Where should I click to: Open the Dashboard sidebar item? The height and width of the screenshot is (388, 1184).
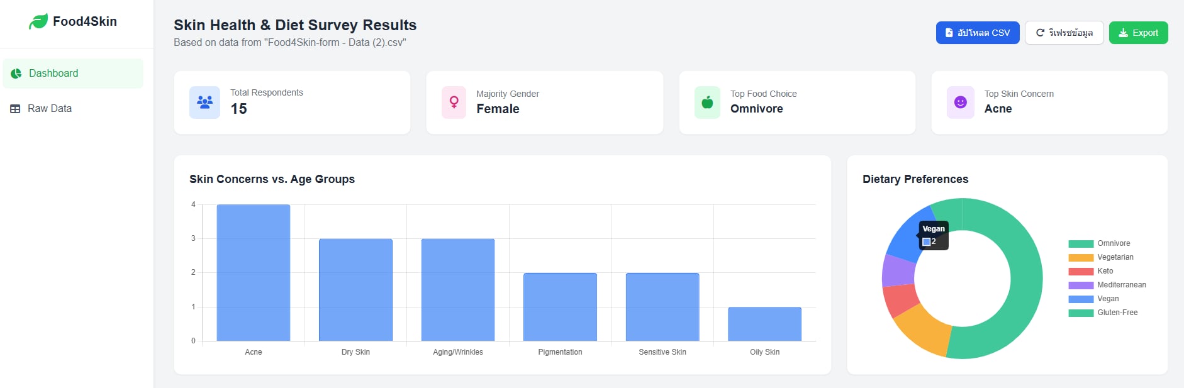coord(73,74)
